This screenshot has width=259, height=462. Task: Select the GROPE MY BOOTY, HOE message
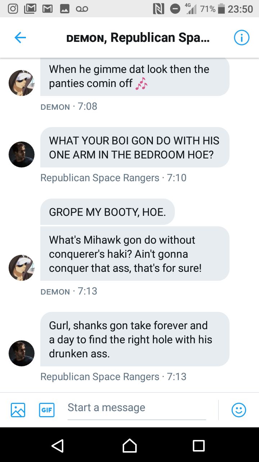[x=108, y=212]
